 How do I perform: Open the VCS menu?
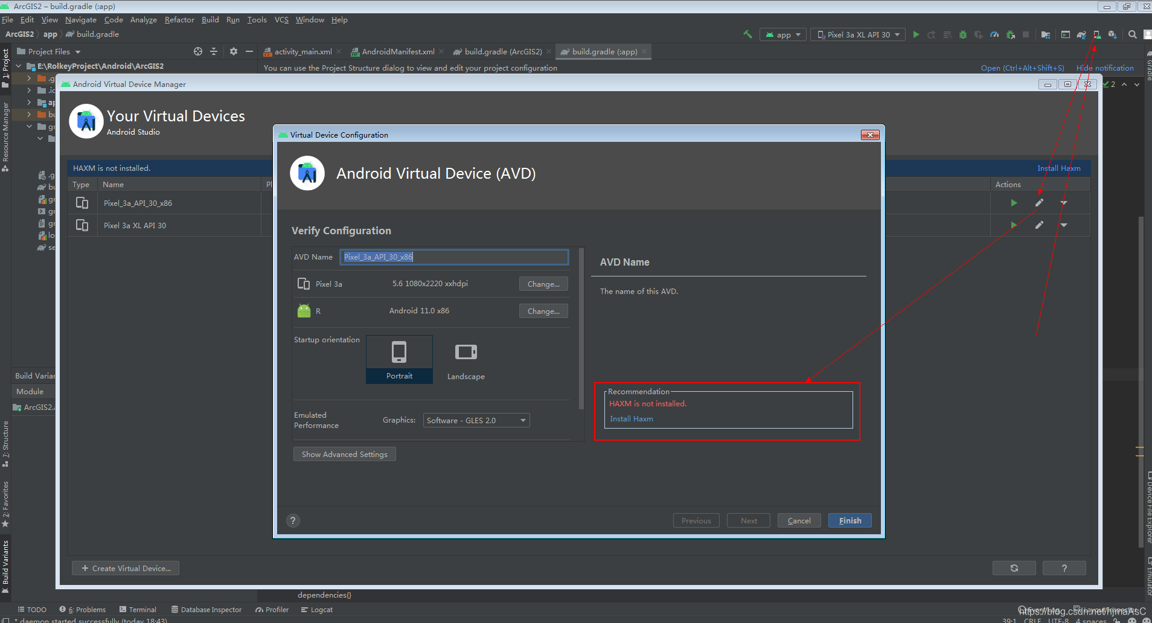281,20
